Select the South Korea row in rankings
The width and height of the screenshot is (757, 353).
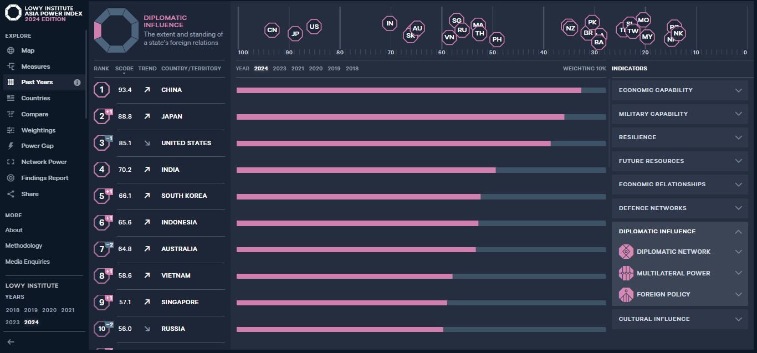[160, 196]
